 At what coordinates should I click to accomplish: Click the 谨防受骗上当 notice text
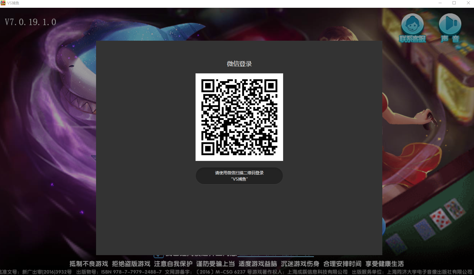(x=215, y=264)
